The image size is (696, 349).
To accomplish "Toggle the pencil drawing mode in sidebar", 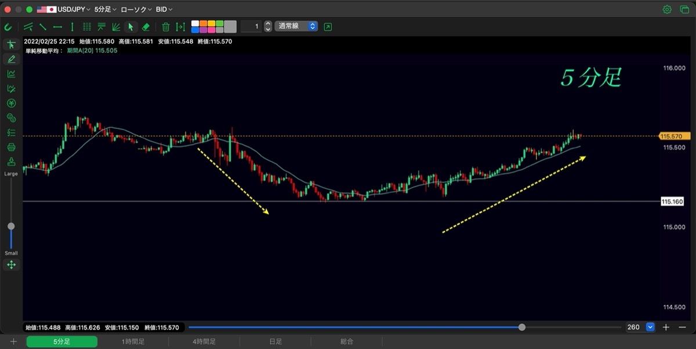I will click(11, 59).
